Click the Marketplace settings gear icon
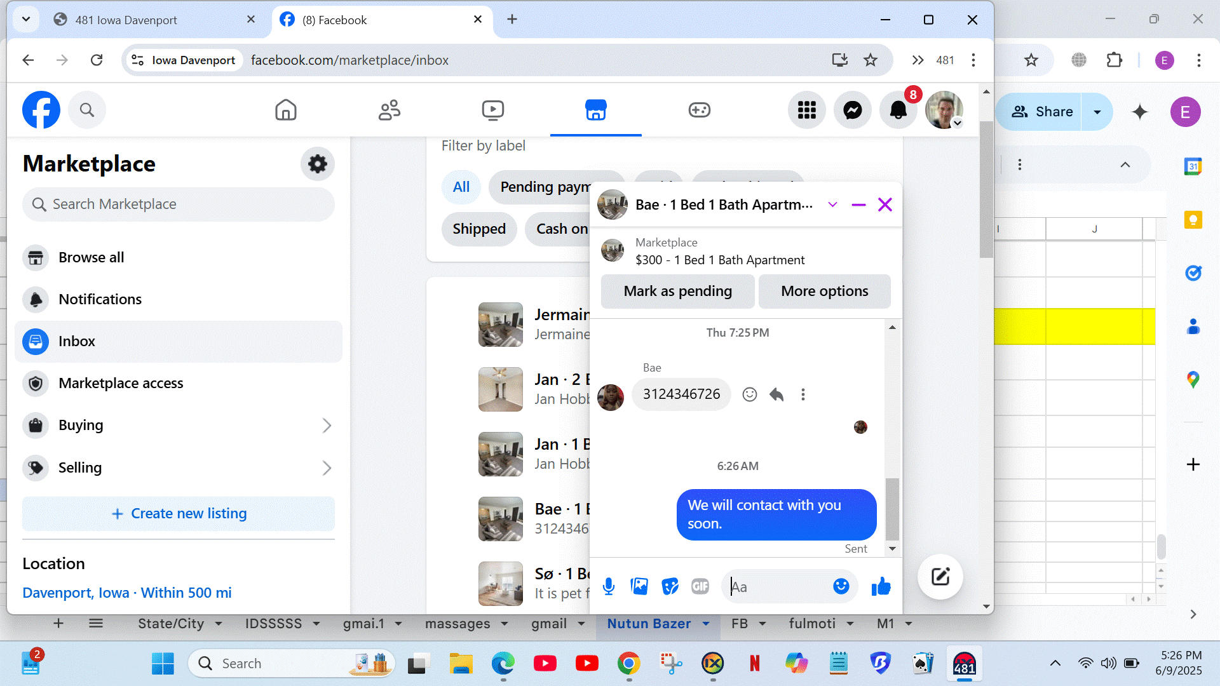1220x686 pixels. coord(317,164)
